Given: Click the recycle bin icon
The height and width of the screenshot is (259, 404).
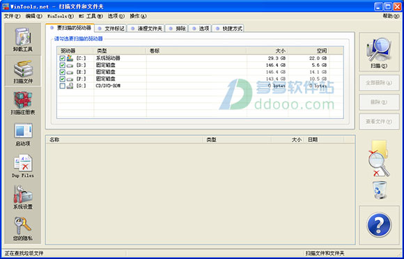Looking at the screenshot, I should [x=380, y=190].
